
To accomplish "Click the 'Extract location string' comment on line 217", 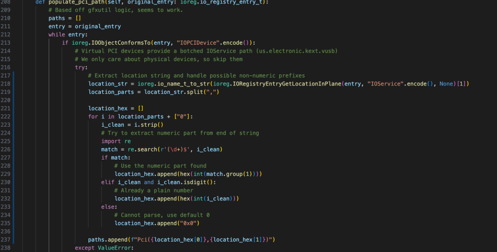I will (x=196, y=76).
